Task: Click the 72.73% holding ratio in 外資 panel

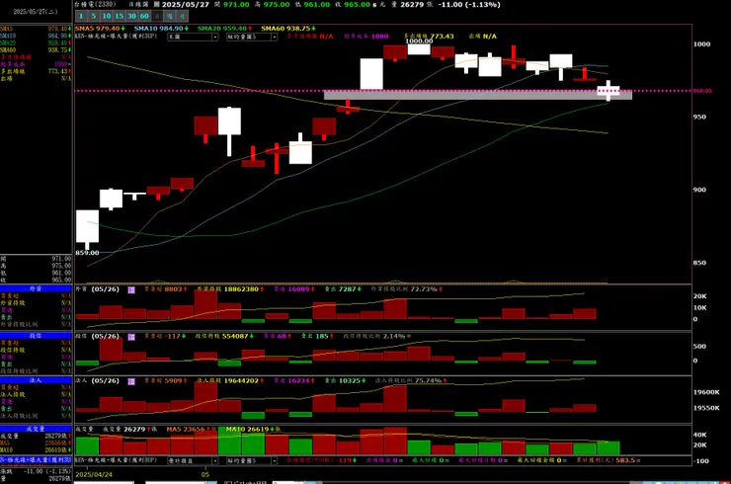Action: [x=424, y=289]
